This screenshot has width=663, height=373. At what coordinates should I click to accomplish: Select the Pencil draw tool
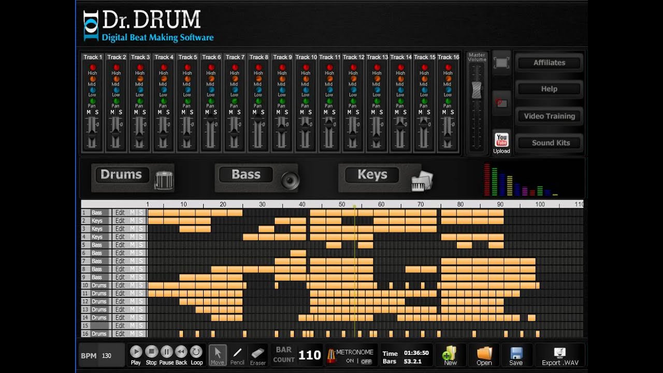[237, 355]
